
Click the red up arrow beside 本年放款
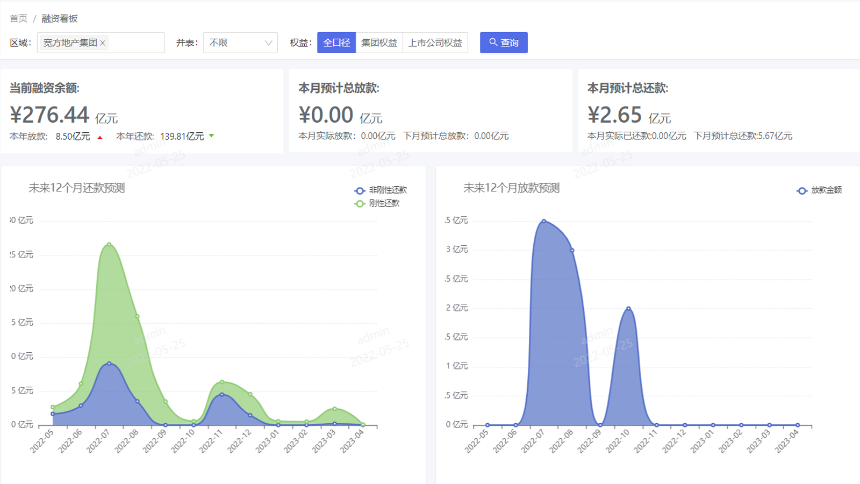[x=100, y=137]
